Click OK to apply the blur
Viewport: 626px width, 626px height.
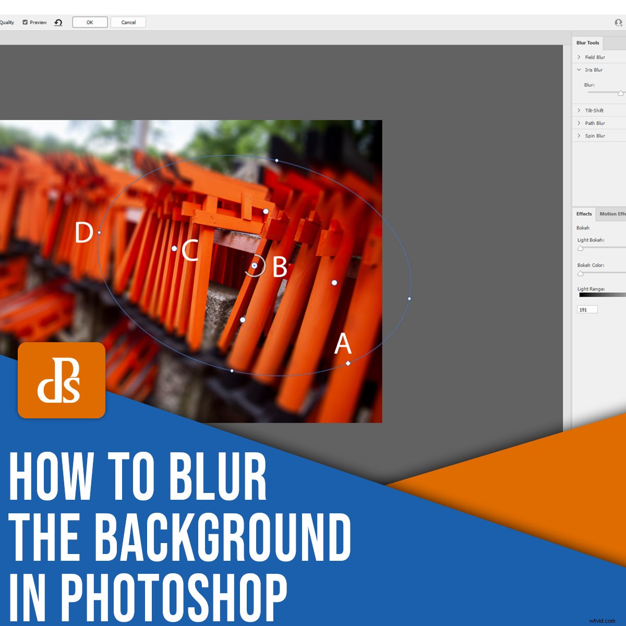pyautogui.click(x=89, y=22)
